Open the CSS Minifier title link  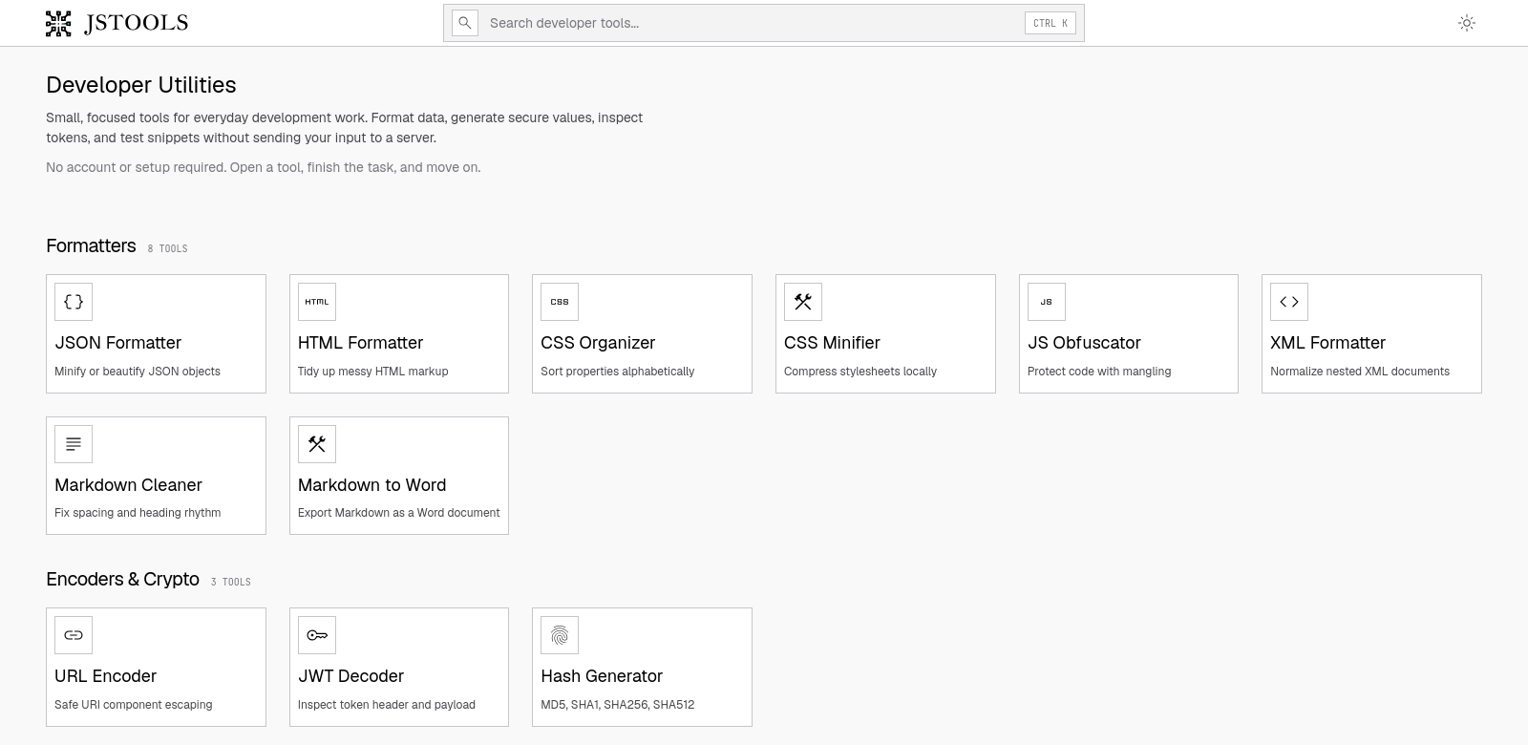(832, 343)
